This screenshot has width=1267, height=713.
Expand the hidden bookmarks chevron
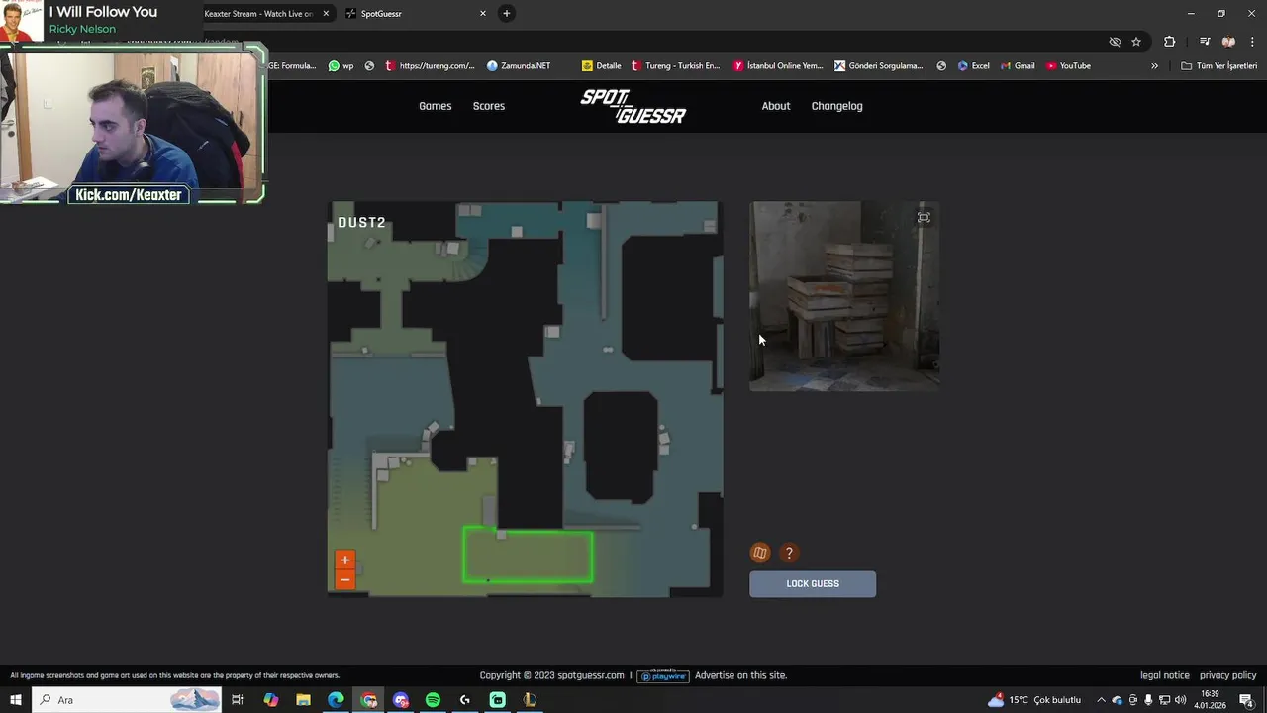click(1154, 66)
